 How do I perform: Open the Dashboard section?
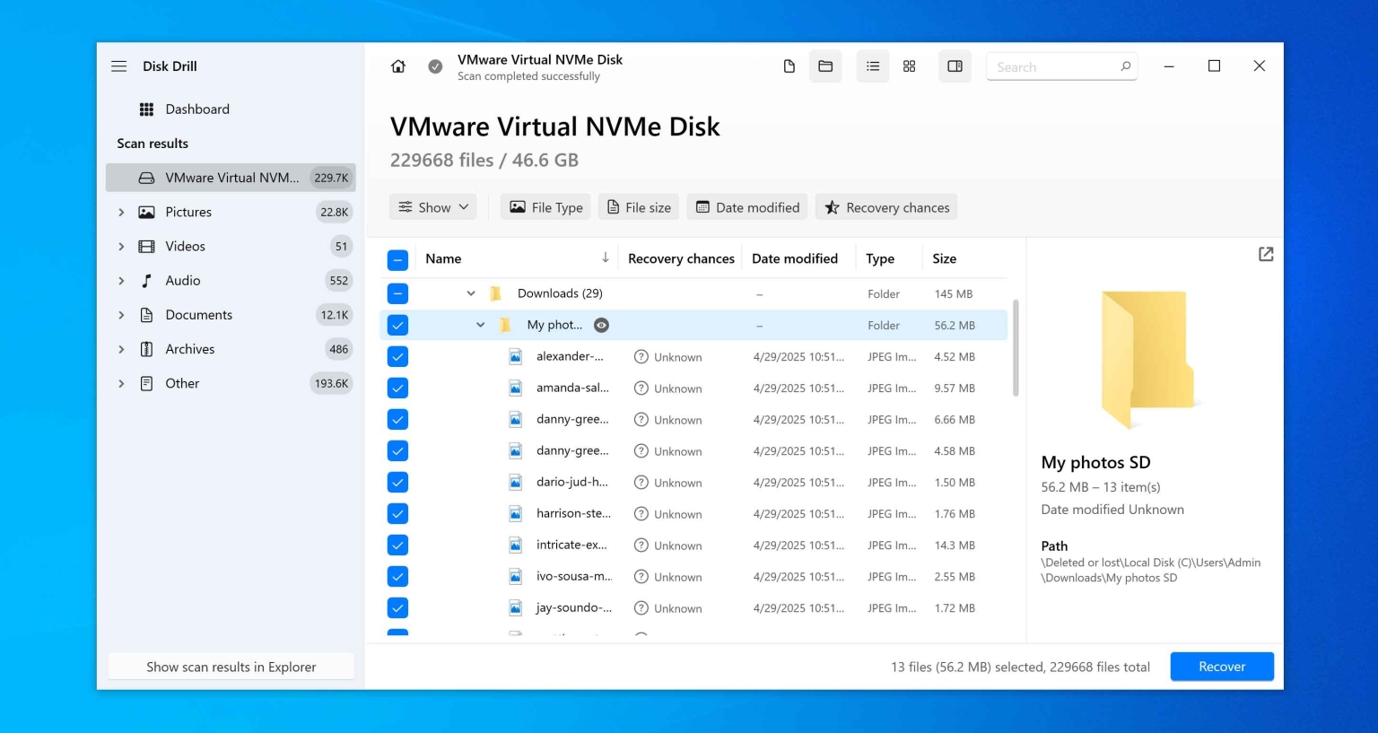tap(197, 109)
